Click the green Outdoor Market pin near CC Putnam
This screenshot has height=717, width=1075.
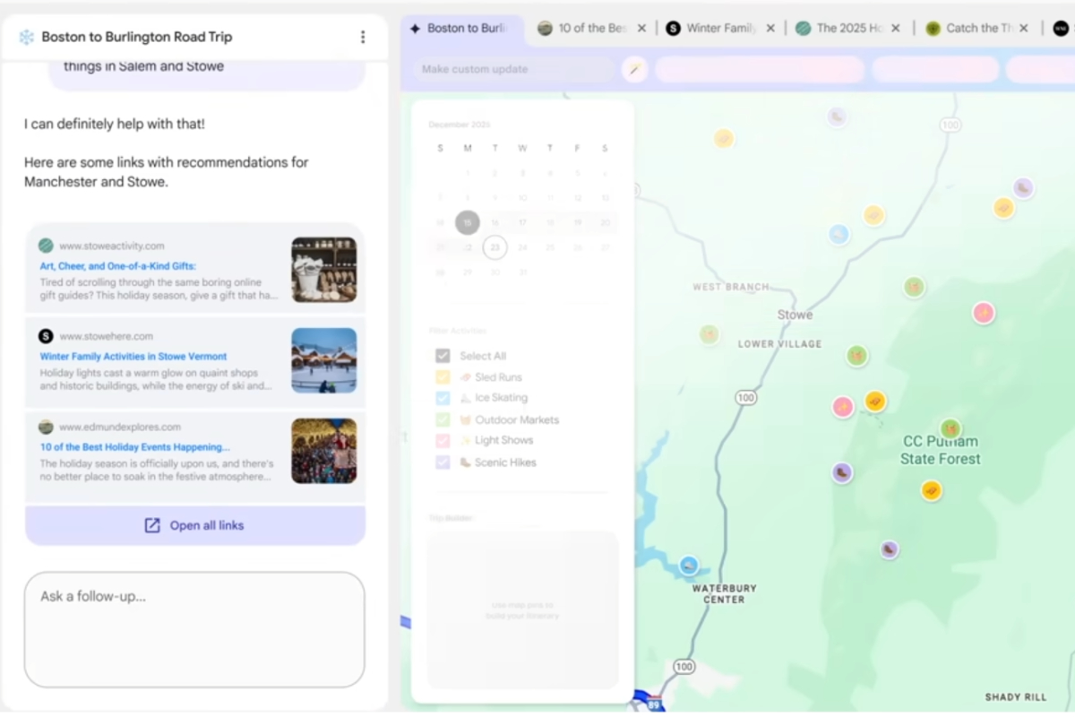click(x=950, y=429)
